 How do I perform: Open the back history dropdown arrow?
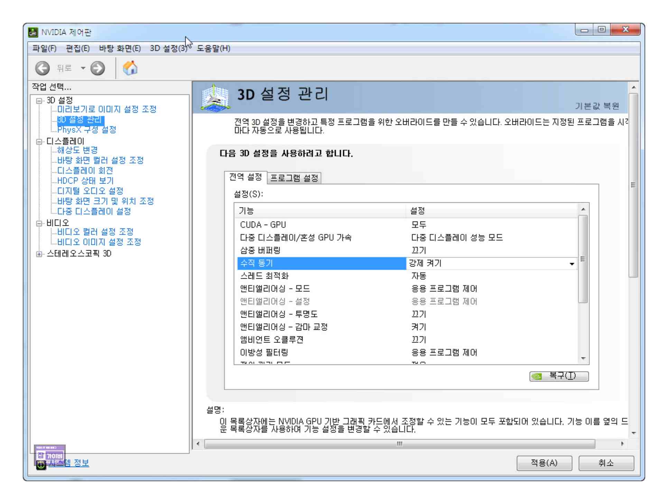click(83, 68)
